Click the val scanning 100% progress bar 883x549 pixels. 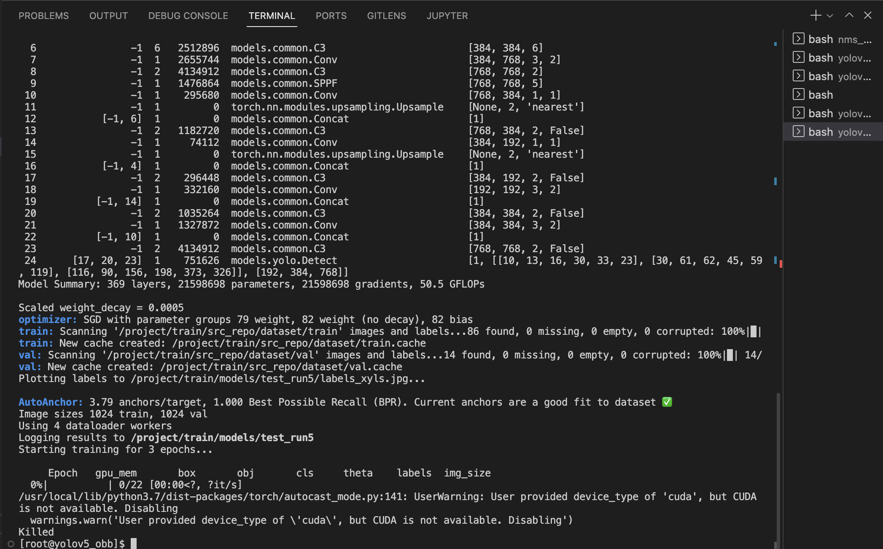[x=730, y=355]
